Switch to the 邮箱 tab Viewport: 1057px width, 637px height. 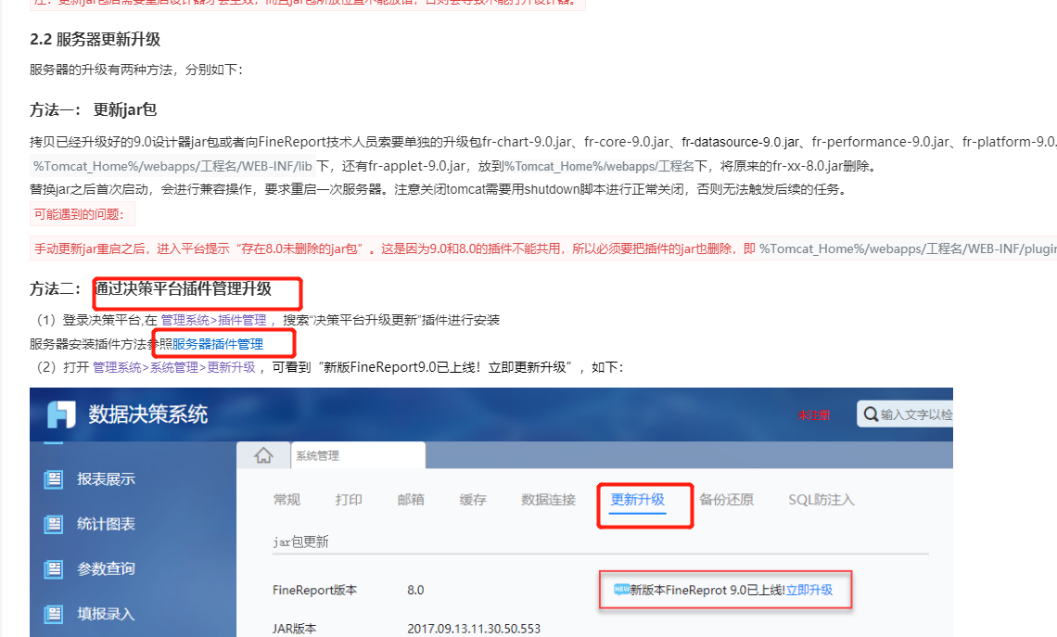click(411, 500)
